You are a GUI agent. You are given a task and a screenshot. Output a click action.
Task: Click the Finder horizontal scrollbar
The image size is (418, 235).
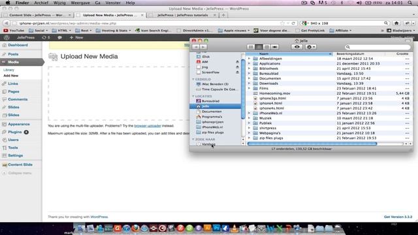312,144
